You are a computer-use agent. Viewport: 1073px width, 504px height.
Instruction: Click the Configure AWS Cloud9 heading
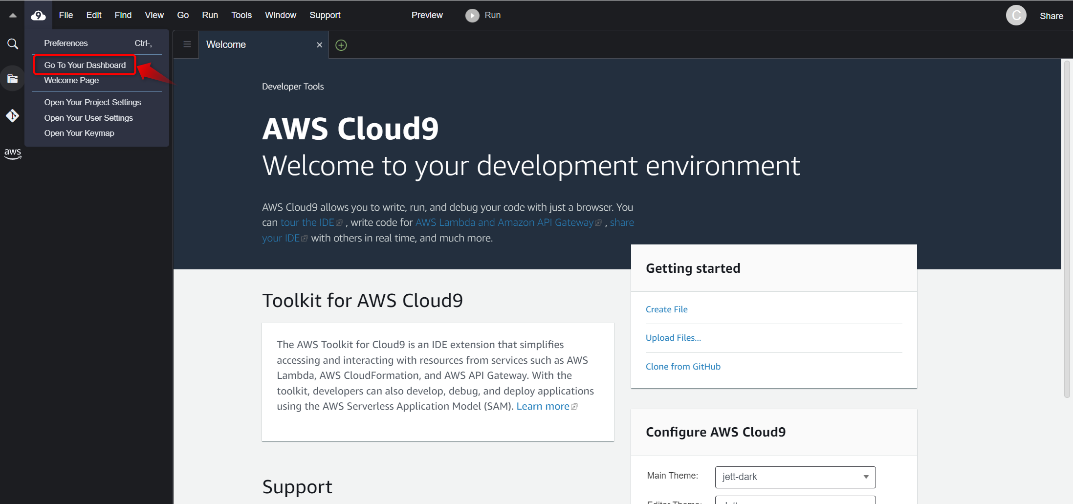click(x=716, y=432)
